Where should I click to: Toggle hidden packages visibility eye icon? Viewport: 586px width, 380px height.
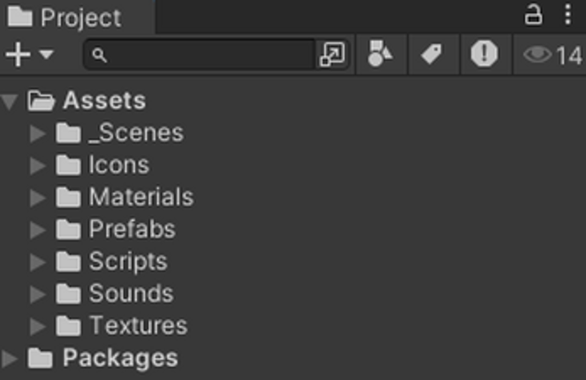(x=537, y=55)
